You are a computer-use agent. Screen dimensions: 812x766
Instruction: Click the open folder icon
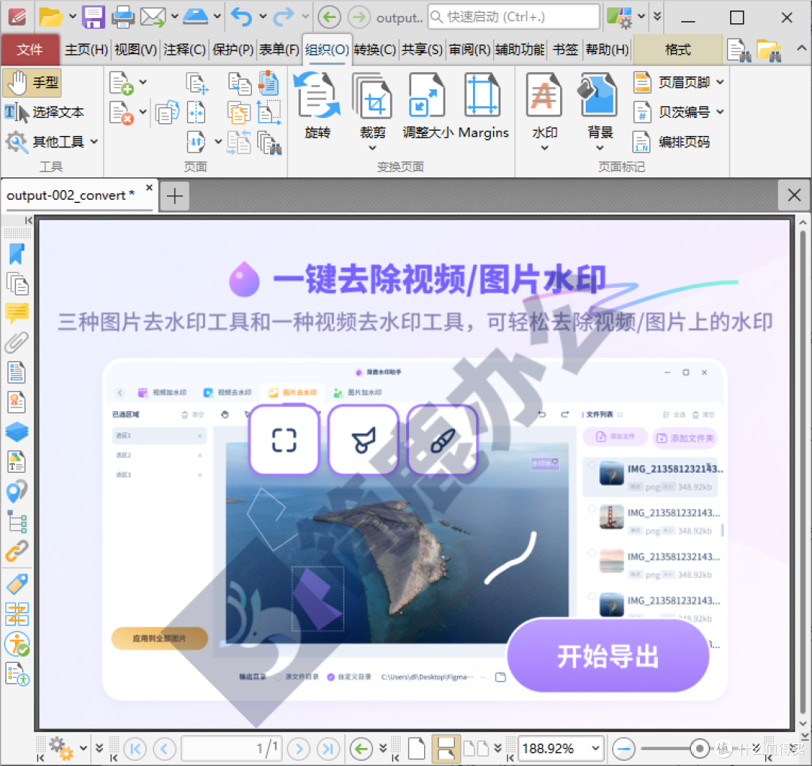(51, 17)
